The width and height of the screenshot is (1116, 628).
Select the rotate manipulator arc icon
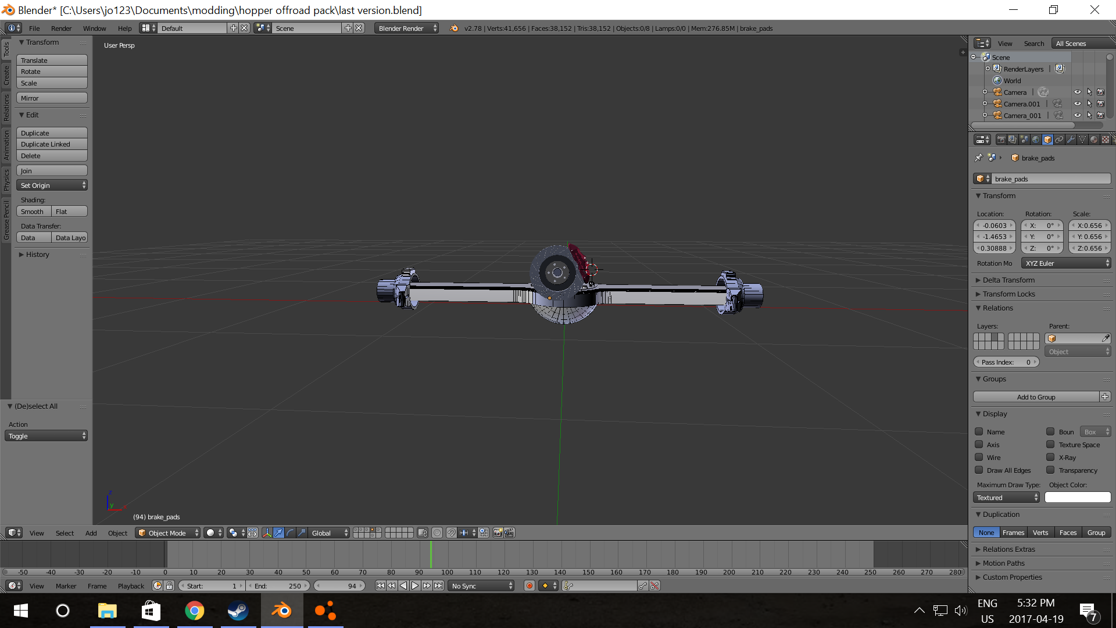290,533
